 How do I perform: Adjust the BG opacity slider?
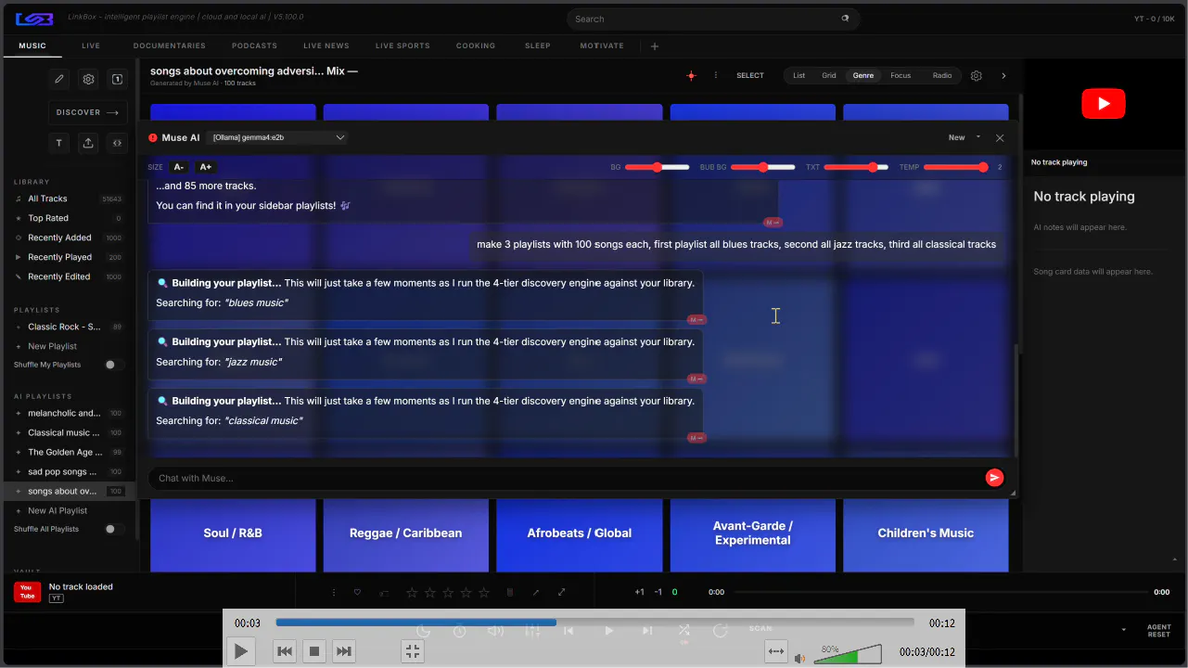point(658,167)
